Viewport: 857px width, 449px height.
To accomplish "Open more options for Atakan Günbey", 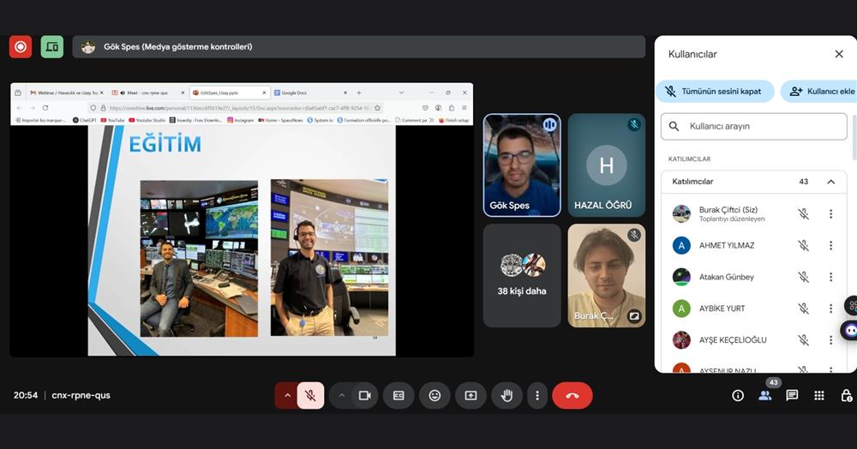I will [830, 277].
